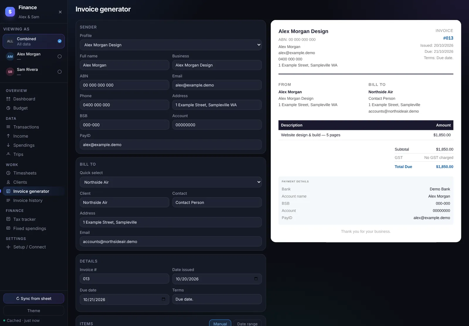Open the sender Profile dropdown
Viewport: 469px width, 326px height.
click(171, 45)
